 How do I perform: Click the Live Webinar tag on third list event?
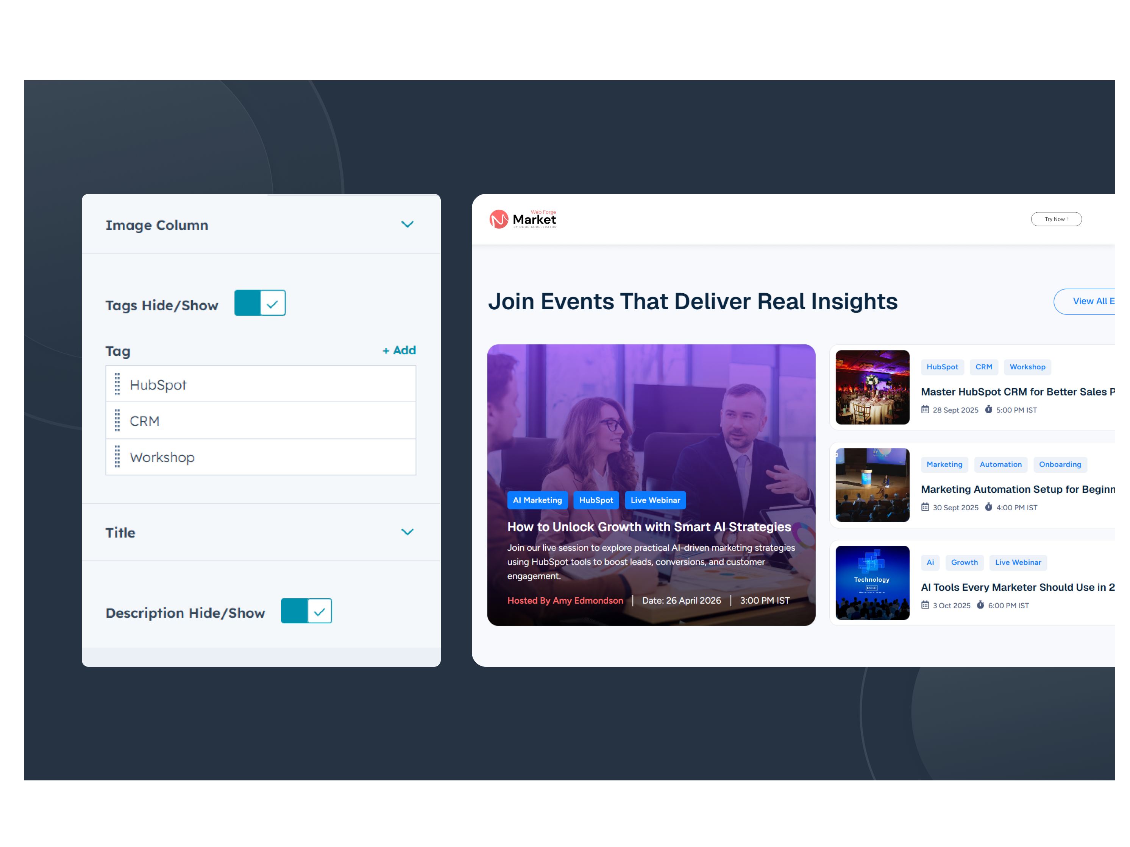(1018, 563)
